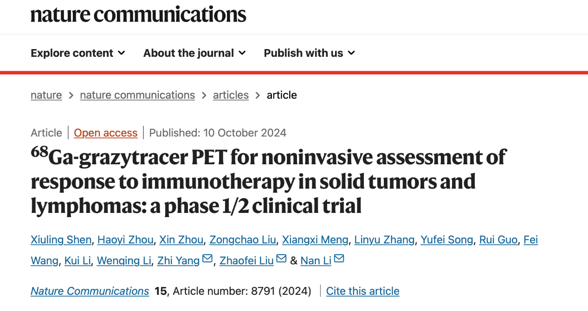
Task: Go to the nature breadcrumb link
Action: click(46, 95)
